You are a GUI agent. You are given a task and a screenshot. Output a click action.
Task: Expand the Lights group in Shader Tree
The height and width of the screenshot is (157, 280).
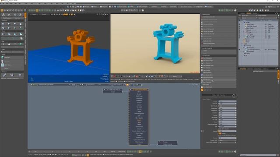click(242, 44)
